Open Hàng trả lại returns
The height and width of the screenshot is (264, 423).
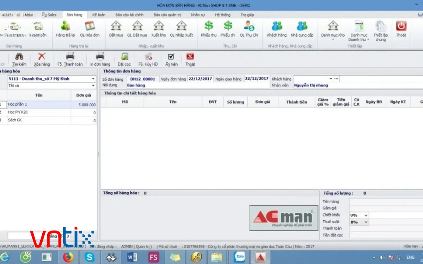(x=65, y=26)
